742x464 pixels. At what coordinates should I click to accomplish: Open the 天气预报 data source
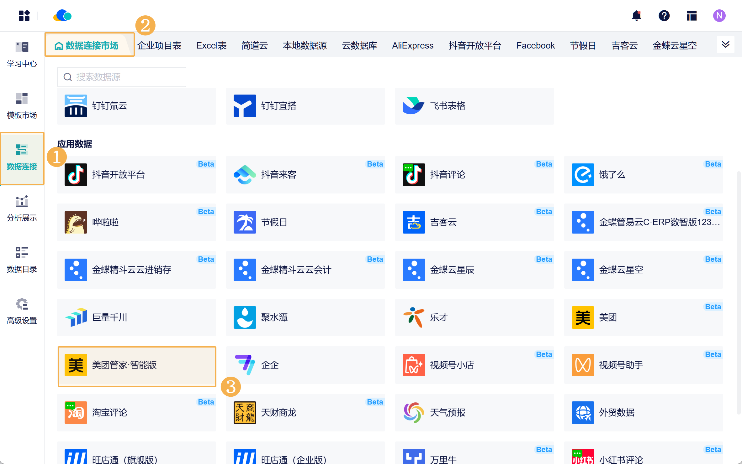474,413
